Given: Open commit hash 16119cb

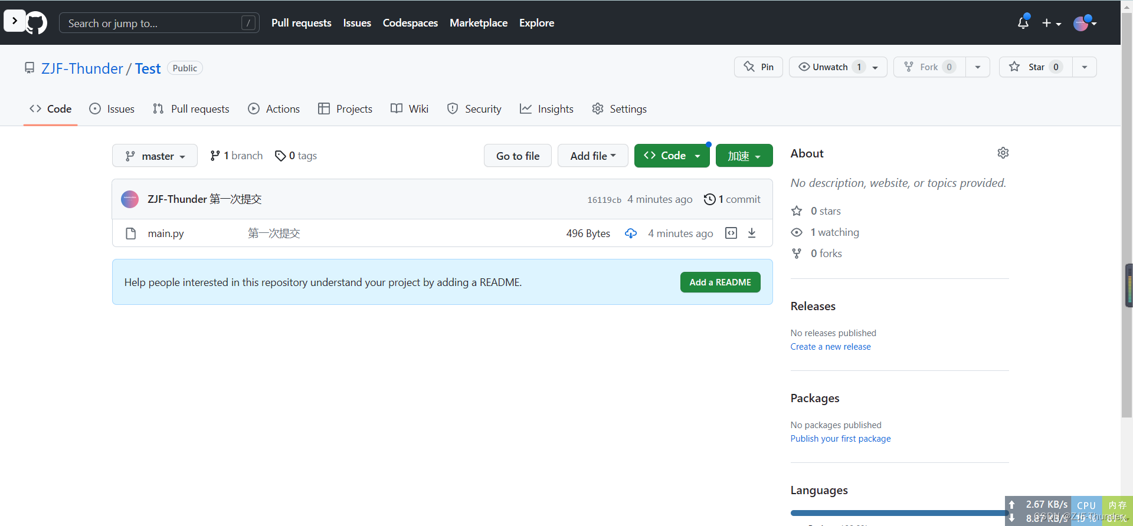Looking at the screenshot, I should click(x=604, y=200).
